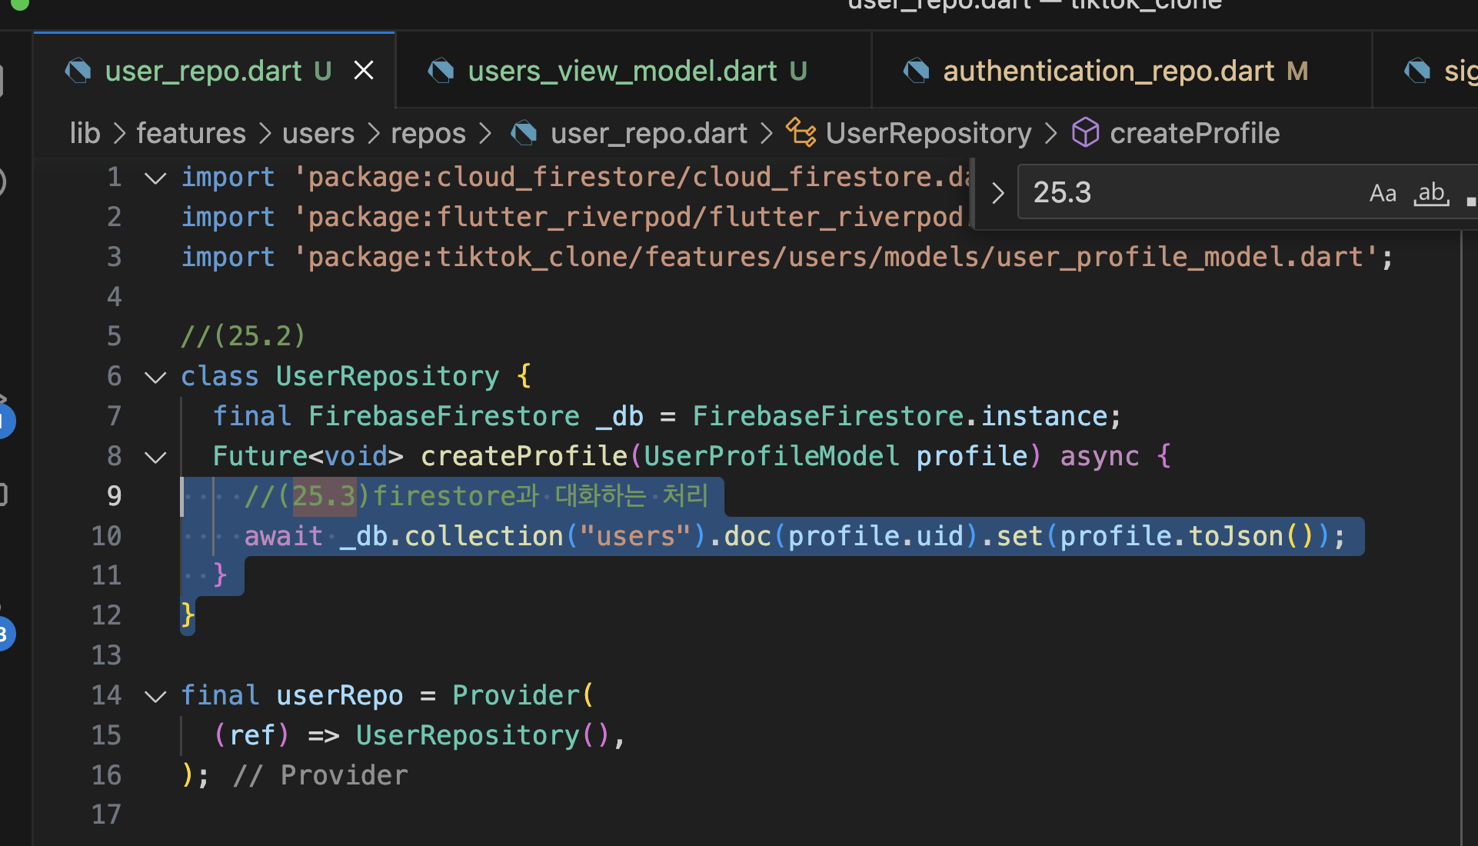This screenshot has height=846, width=1478.
Task: Fold the UserRepository class at line 6
Action: tap(155, 377)
